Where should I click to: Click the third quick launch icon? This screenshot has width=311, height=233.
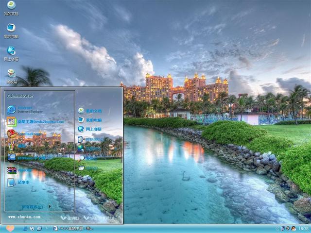39,229
